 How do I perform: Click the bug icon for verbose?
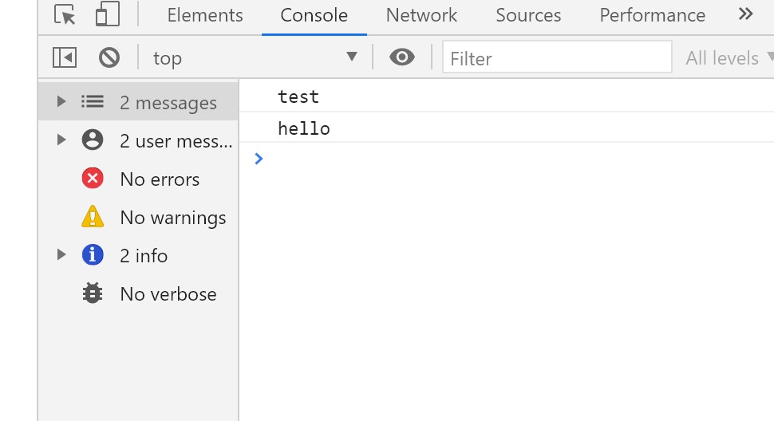[93, 293]
